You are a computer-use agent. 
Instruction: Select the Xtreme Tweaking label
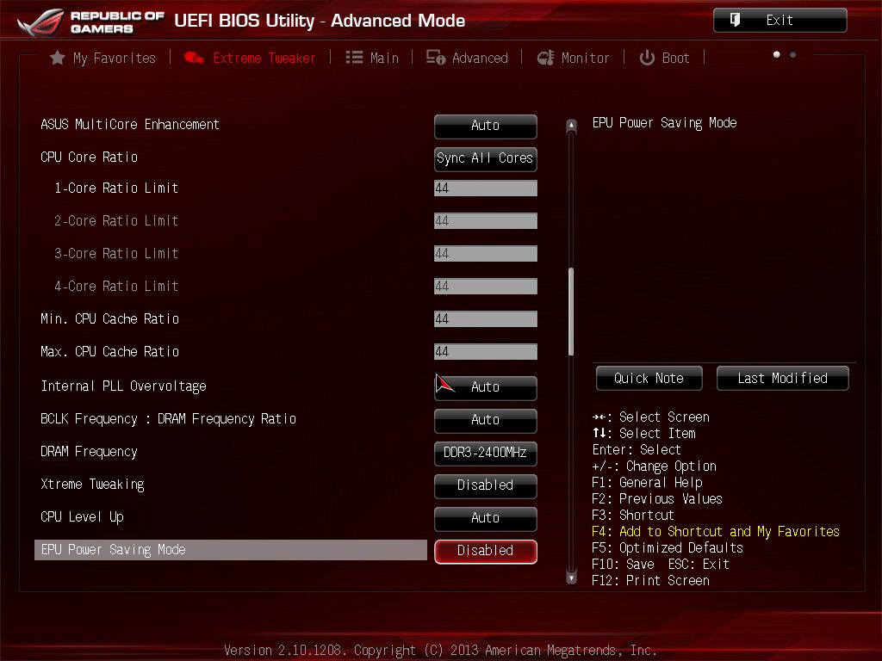click(92, 484)
